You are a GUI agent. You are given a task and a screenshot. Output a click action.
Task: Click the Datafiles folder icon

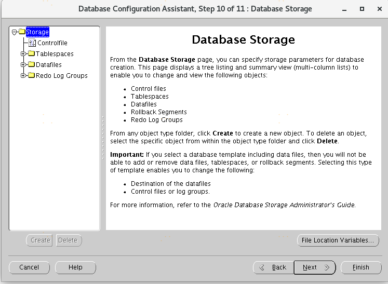(x=31, y=65)
